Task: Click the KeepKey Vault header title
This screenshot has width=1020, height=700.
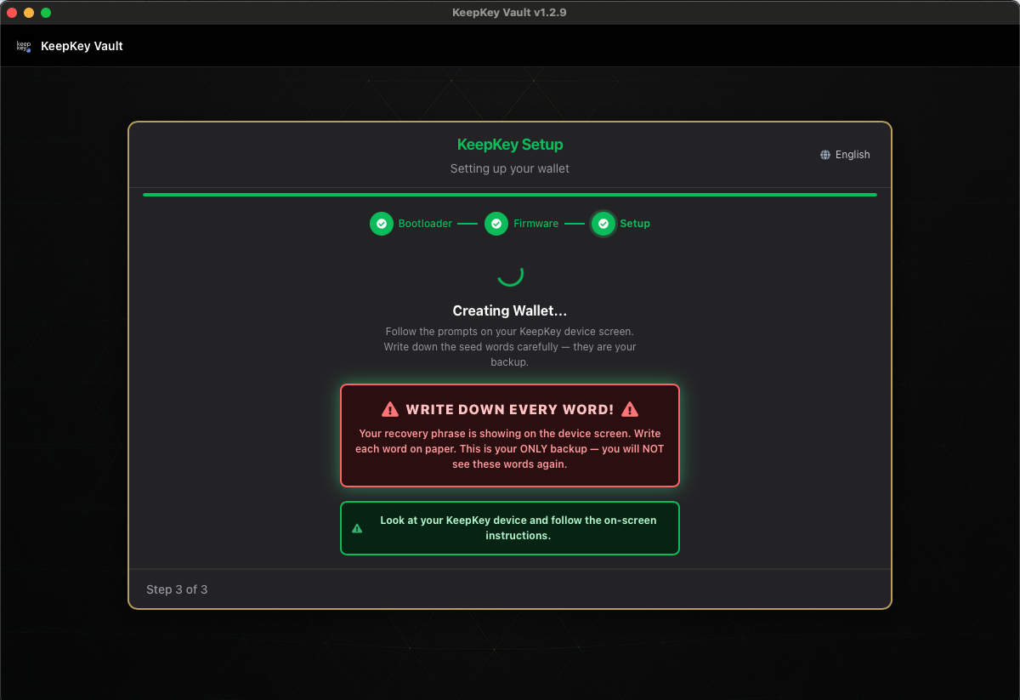Action: pos(82,46)
